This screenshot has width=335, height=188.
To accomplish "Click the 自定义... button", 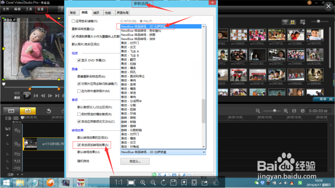I will tap(135, 161).
